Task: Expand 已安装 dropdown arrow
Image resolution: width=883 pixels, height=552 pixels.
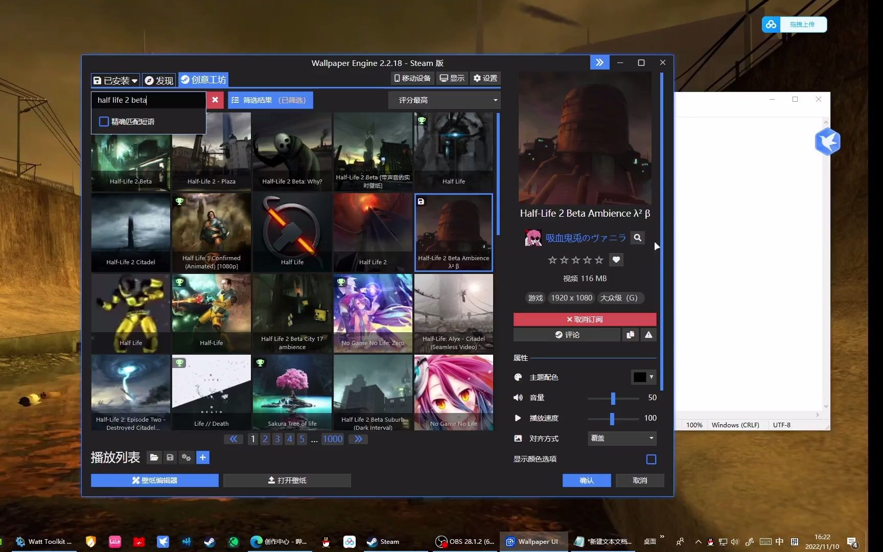Action: pos(134,81)
